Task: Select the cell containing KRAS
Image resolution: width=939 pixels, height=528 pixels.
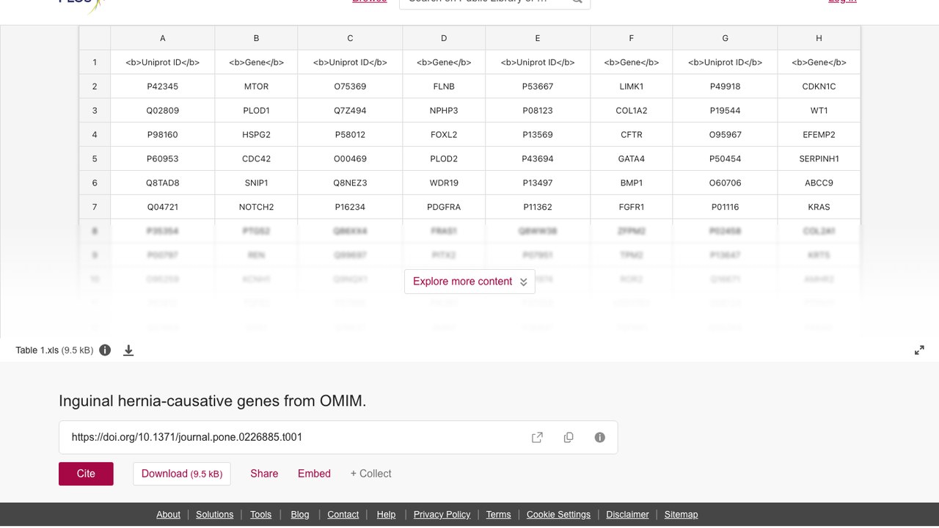Action: (x=819, y=207)
